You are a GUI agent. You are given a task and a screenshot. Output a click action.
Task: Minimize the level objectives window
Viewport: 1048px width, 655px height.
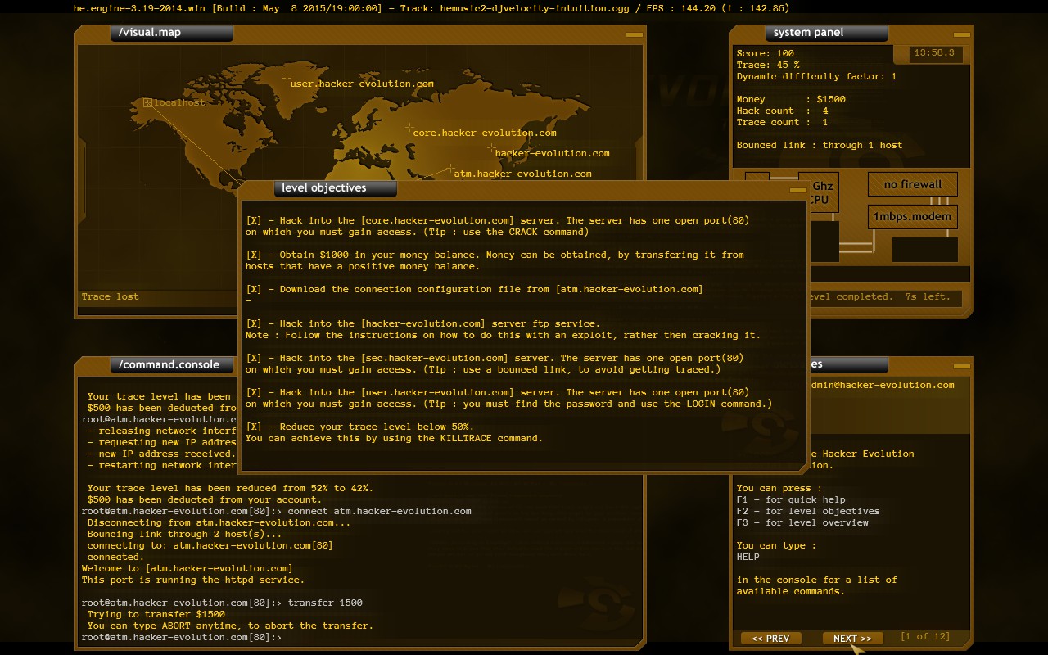tap(797, 190)
